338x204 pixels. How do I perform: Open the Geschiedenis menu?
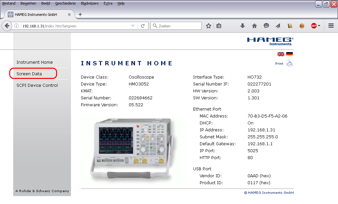[65, 3]
